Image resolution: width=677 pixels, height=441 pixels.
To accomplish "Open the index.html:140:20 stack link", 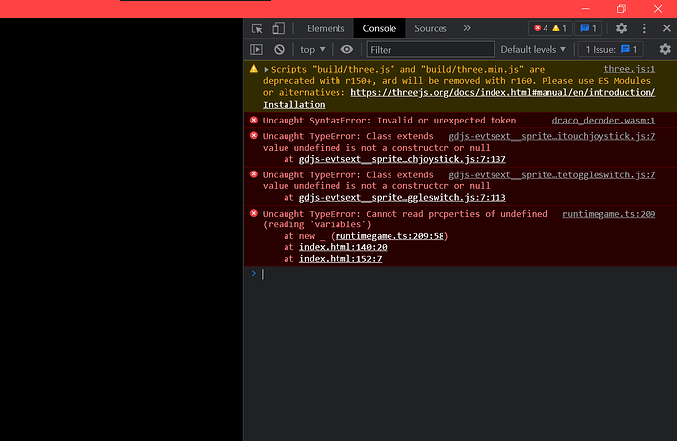I will coord(342,247).
